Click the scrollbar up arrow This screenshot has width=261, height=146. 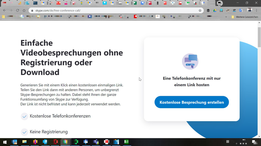pos(259,23)
